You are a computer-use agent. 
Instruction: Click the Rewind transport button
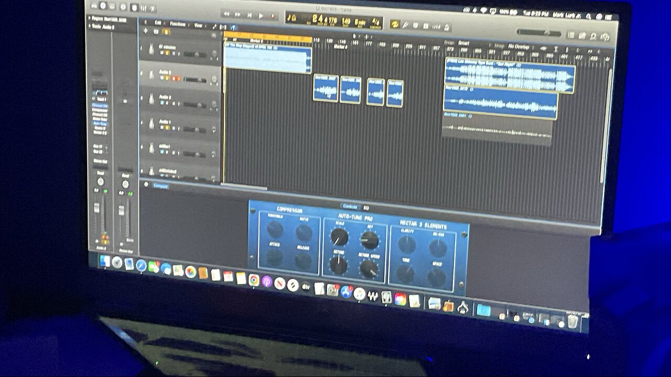(226, 14)
